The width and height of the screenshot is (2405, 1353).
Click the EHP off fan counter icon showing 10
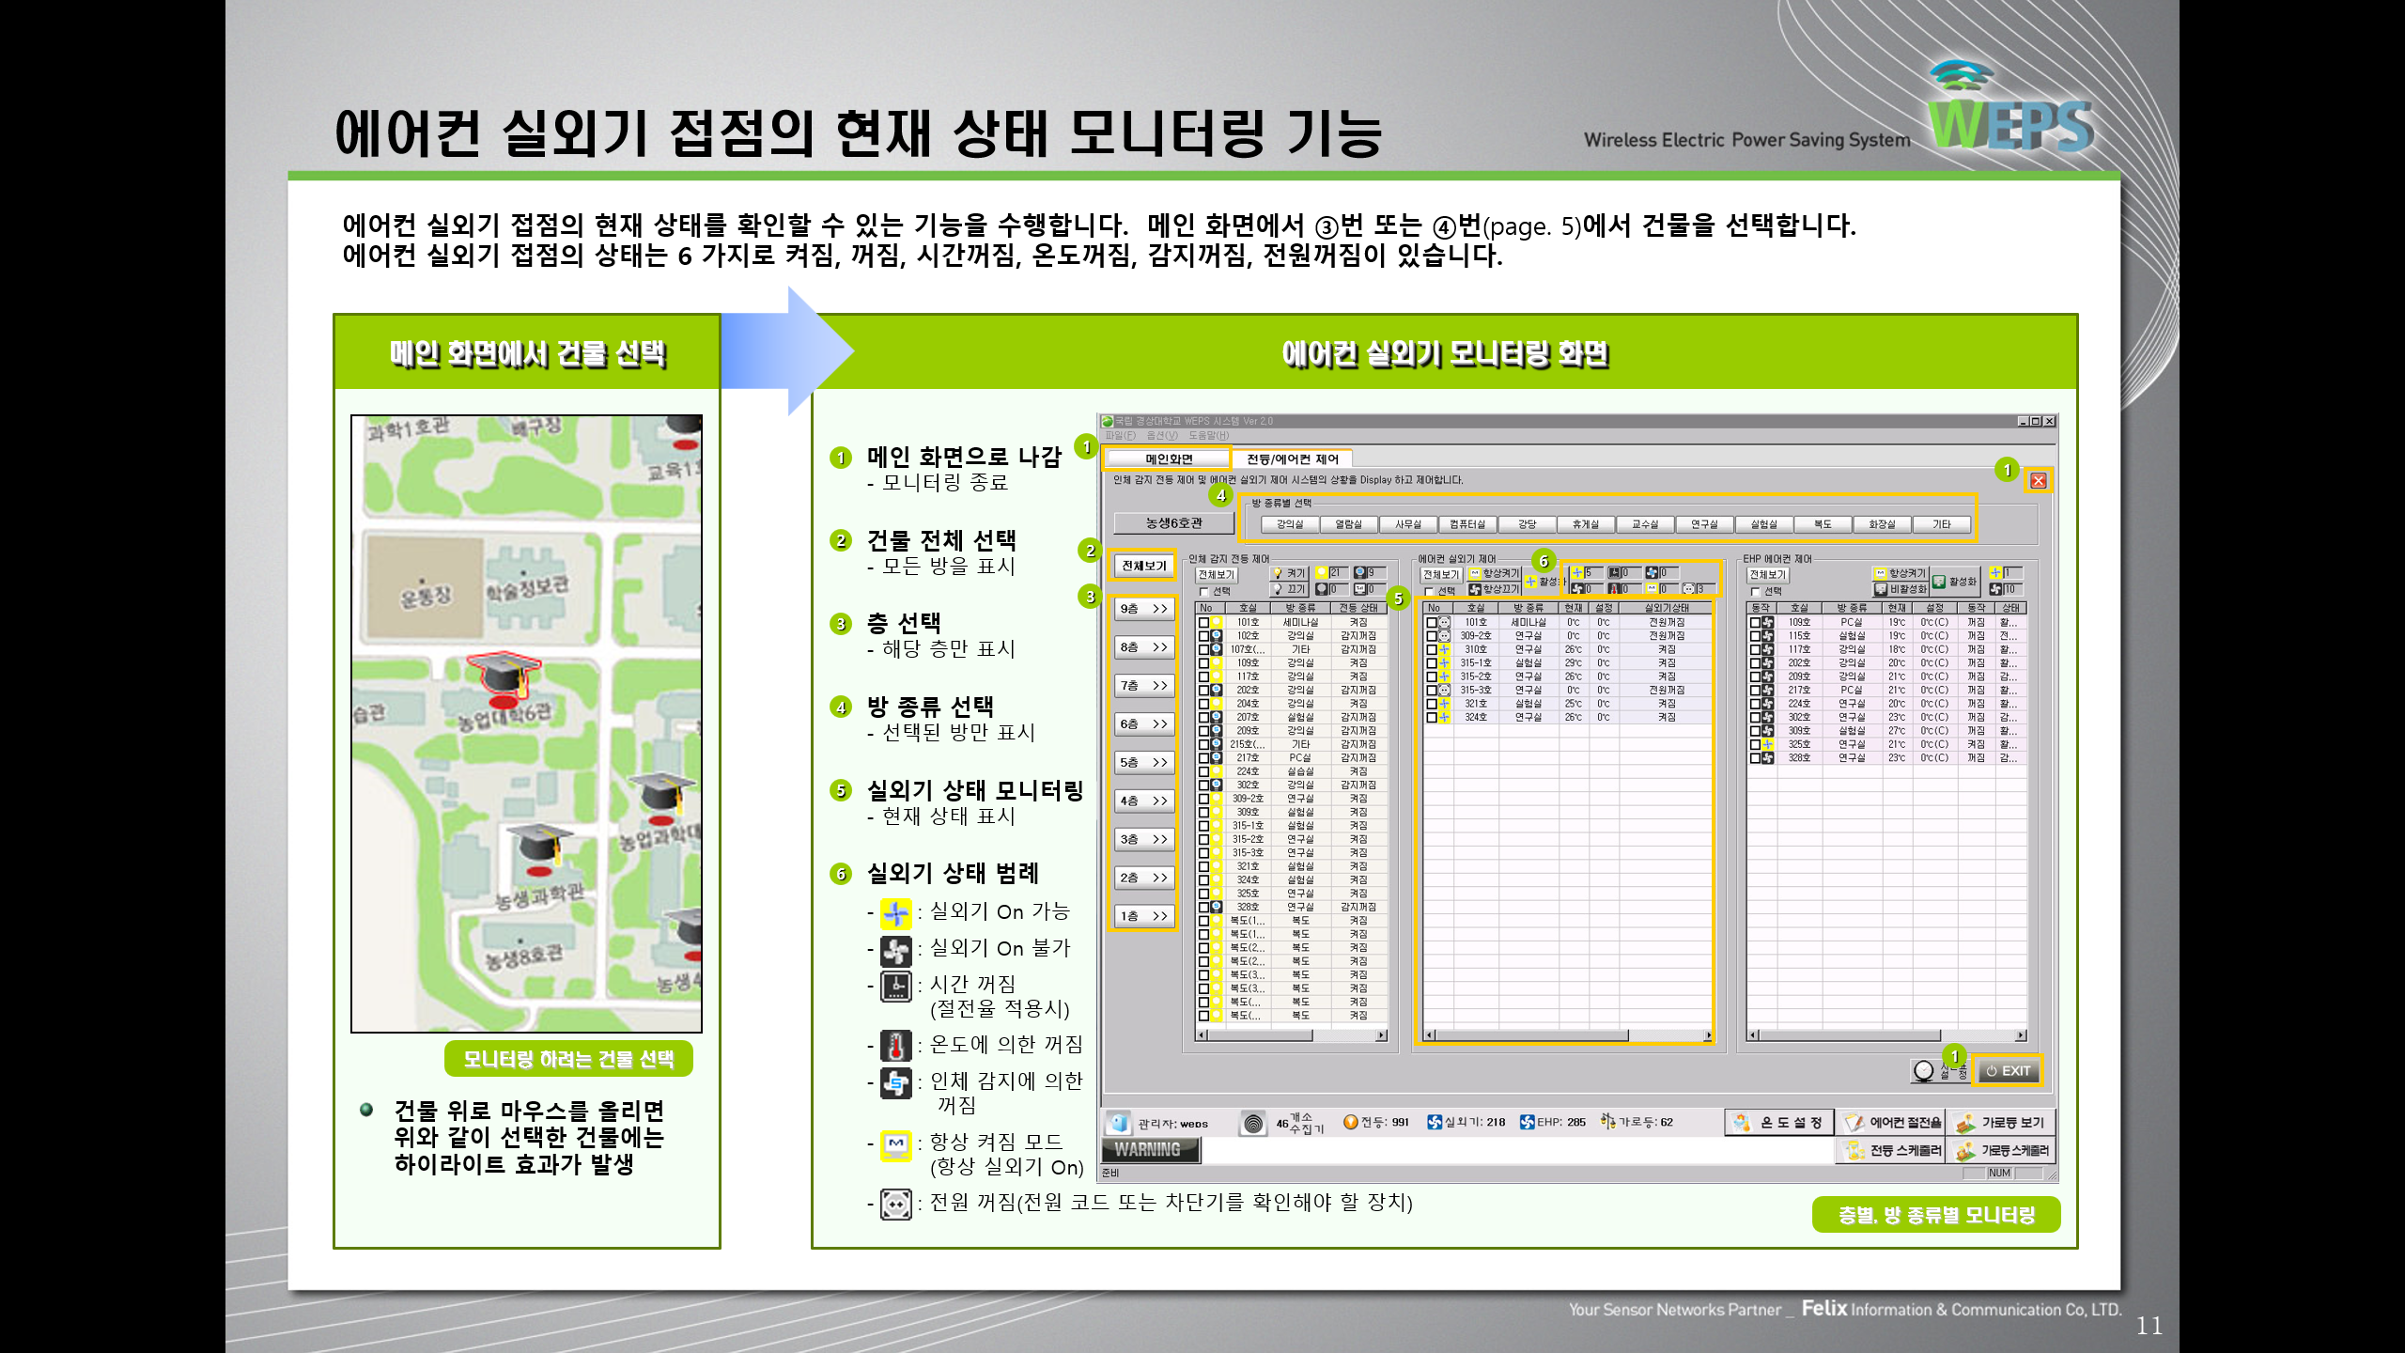pos(1995,589)
